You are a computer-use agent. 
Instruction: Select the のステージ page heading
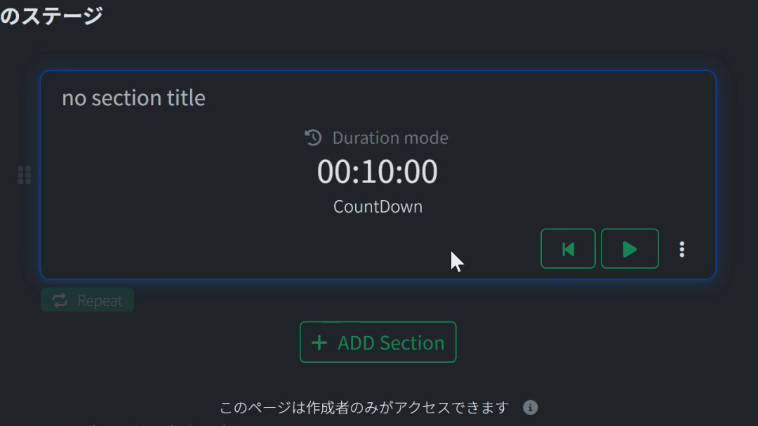coord(53,14)
